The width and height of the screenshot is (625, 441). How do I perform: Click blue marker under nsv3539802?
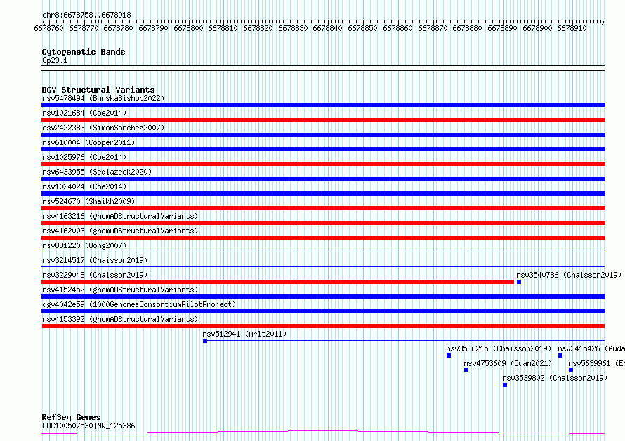pyautogui.click(x=505, y=385)
